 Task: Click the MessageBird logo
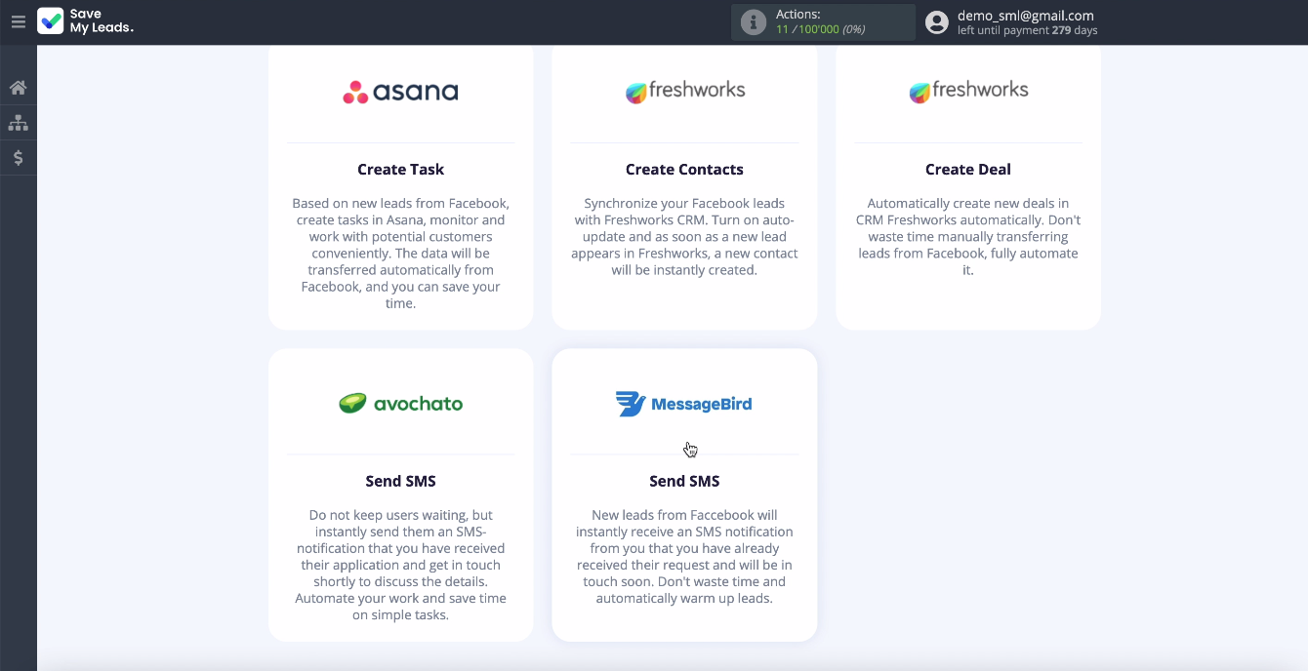(x=684, y=404)
